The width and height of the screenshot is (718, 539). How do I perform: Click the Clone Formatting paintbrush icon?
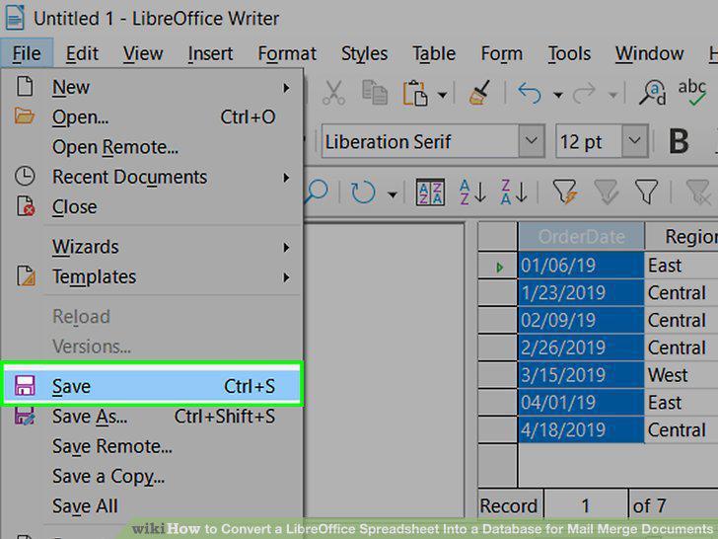(479, 93)
